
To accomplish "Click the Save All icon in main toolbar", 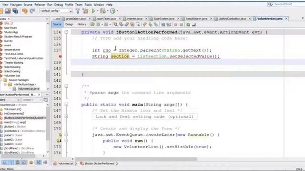I will pyautogui.click(x=15, y=11).
